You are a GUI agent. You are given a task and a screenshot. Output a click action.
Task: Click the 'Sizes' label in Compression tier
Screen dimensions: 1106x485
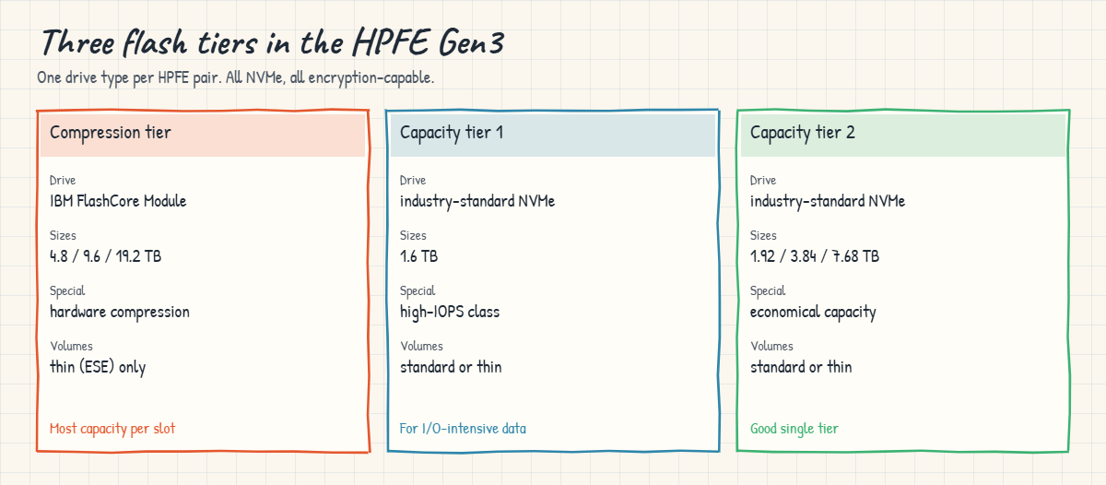pyautogui.click(x=63, y=236)
